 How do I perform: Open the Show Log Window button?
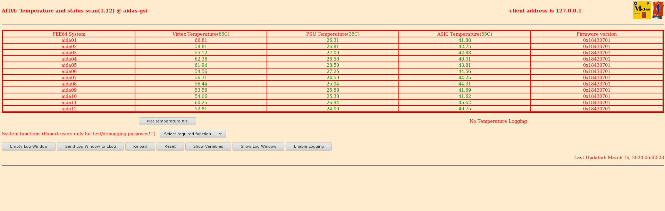tap(259, 146)
